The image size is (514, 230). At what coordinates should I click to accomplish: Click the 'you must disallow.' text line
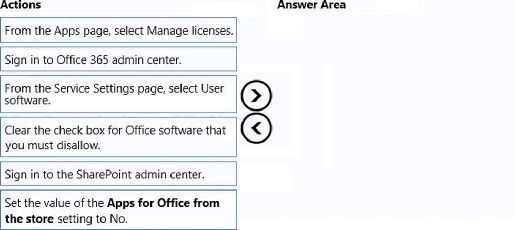[x=53, y=145]
